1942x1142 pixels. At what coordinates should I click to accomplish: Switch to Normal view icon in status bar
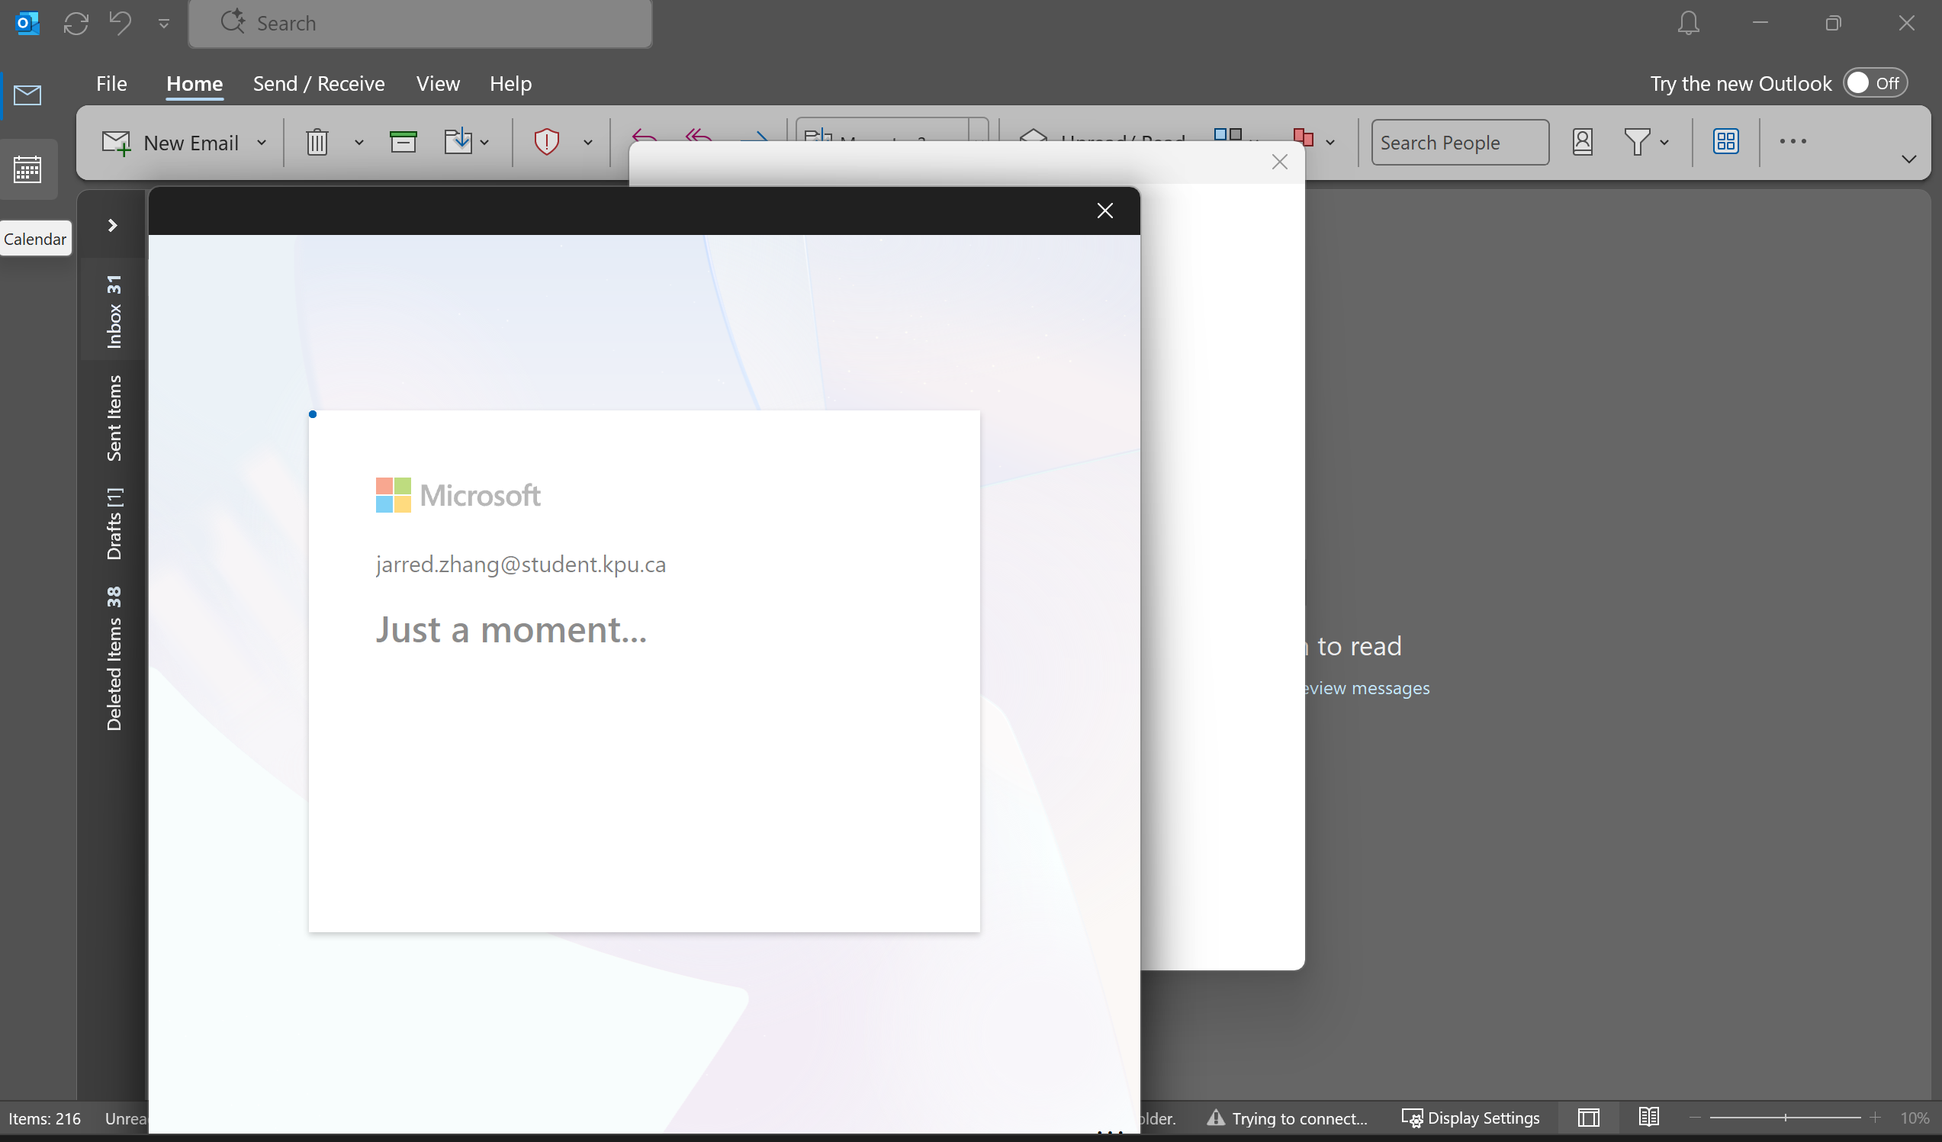point(1588,1118)
